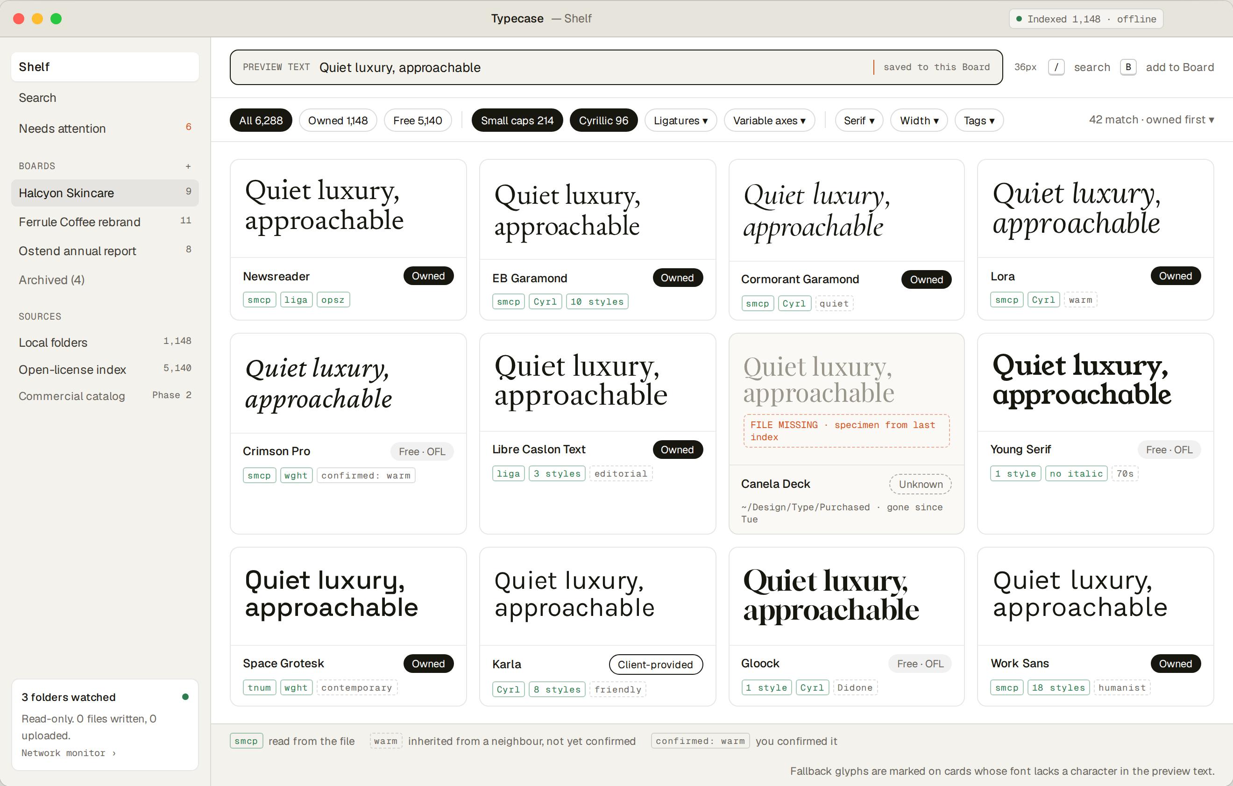1233x786 pixels.
Task: Open Commercial catalog source
Action: coord(105,396)
